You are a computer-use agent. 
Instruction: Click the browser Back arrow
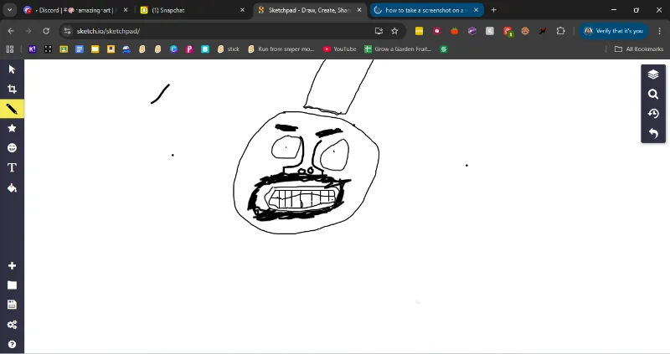[11, 31]
